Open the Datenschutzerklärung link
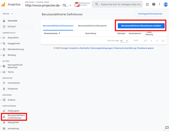This screenshot has height=131, width=169. [125, 48]
